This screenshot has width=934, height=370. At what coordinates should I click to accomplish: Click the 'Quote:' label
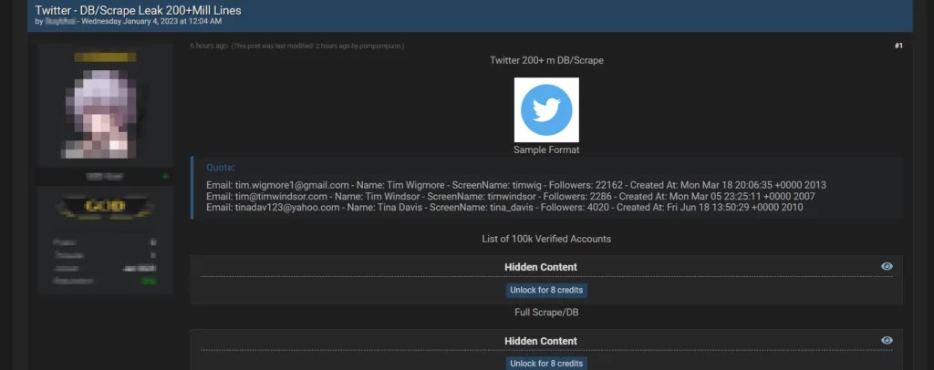tap(221, 168)
